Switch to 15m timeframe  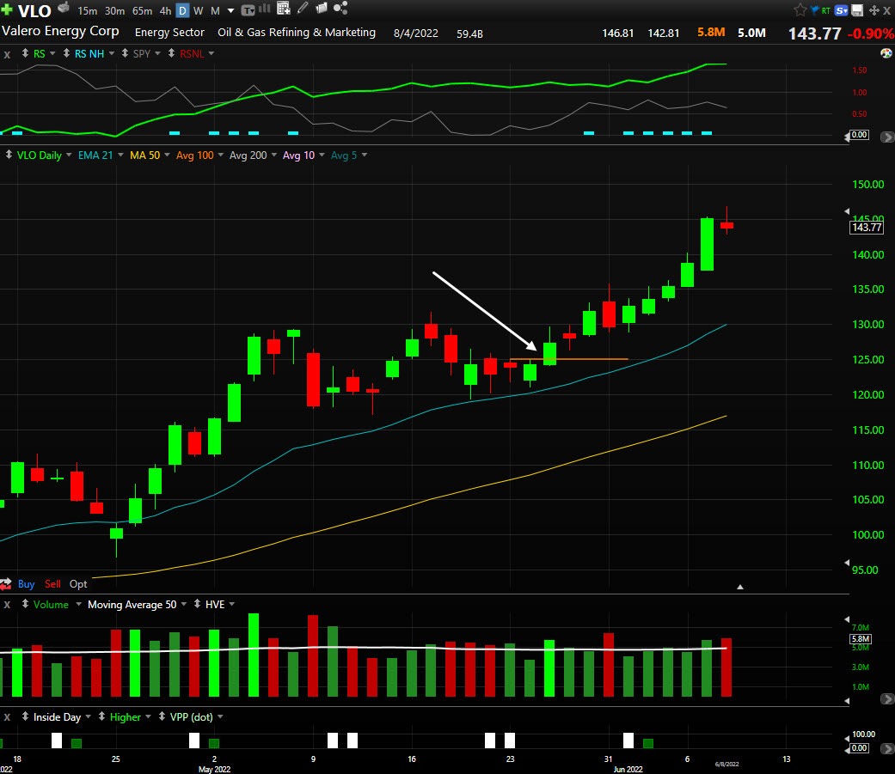[88, 11]
